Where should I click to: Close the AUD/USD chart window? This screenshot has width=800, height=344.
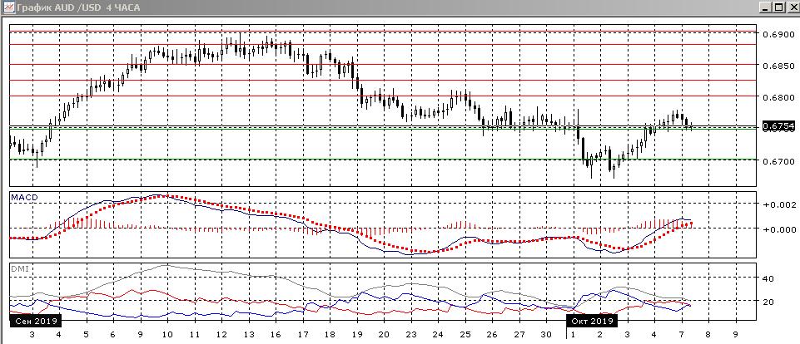tap(792, 7)
